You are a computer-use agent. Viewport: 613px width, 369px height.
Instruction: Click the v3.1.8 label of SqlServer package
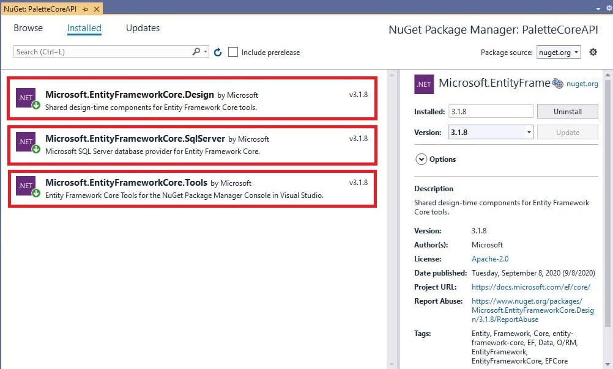359,139
